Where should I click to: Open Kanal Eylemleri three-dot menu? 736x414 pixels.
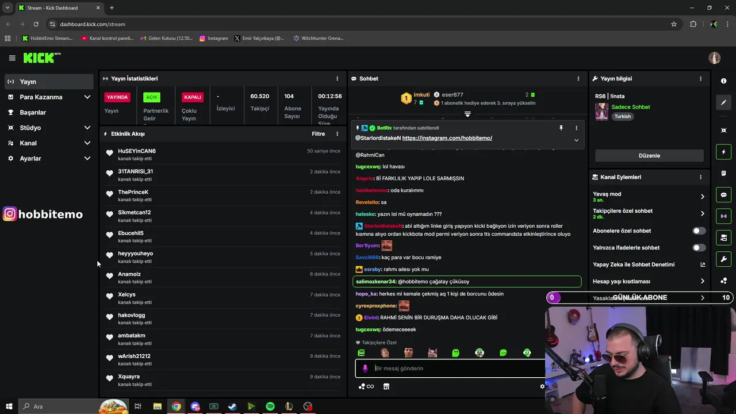pos(700,177)
